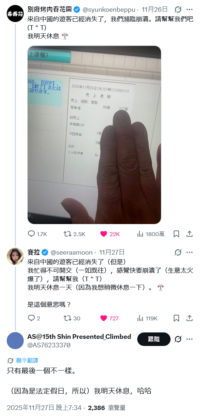Image resolution: width=200 pixels, height=416 pixels.
Task: Follow AS@15th Shin with 跟隨 button
Action: [154, 339]
